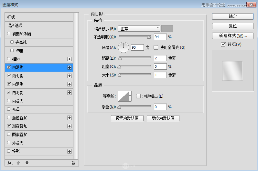The width and height of the screenshot is (258, 171).
Task: Click the 新建样式(W)... button
Action: click(x=233, y=36)
